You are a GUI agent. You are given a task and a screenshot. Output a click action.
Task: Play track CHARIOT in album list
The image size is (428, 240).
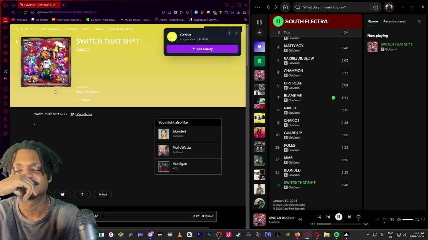point(292,121)
